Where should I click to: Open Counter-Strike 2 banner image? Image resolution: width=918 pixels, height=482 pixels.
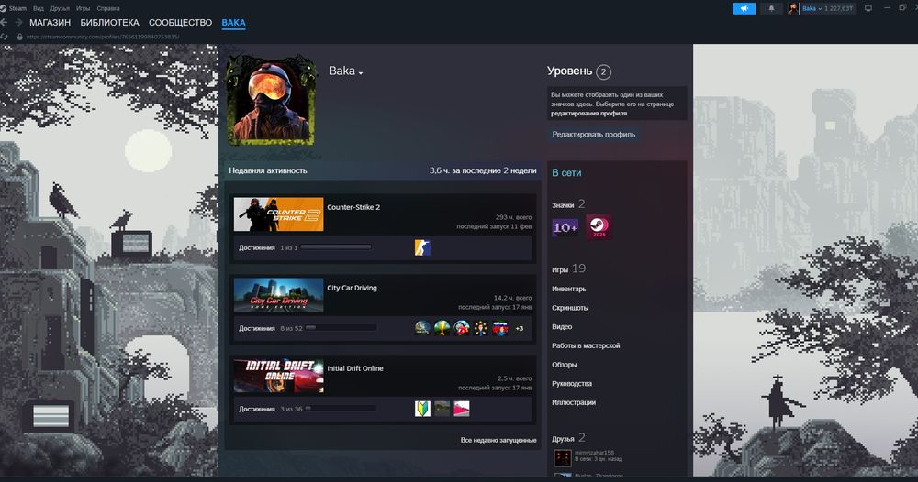[x=279, y=214]
